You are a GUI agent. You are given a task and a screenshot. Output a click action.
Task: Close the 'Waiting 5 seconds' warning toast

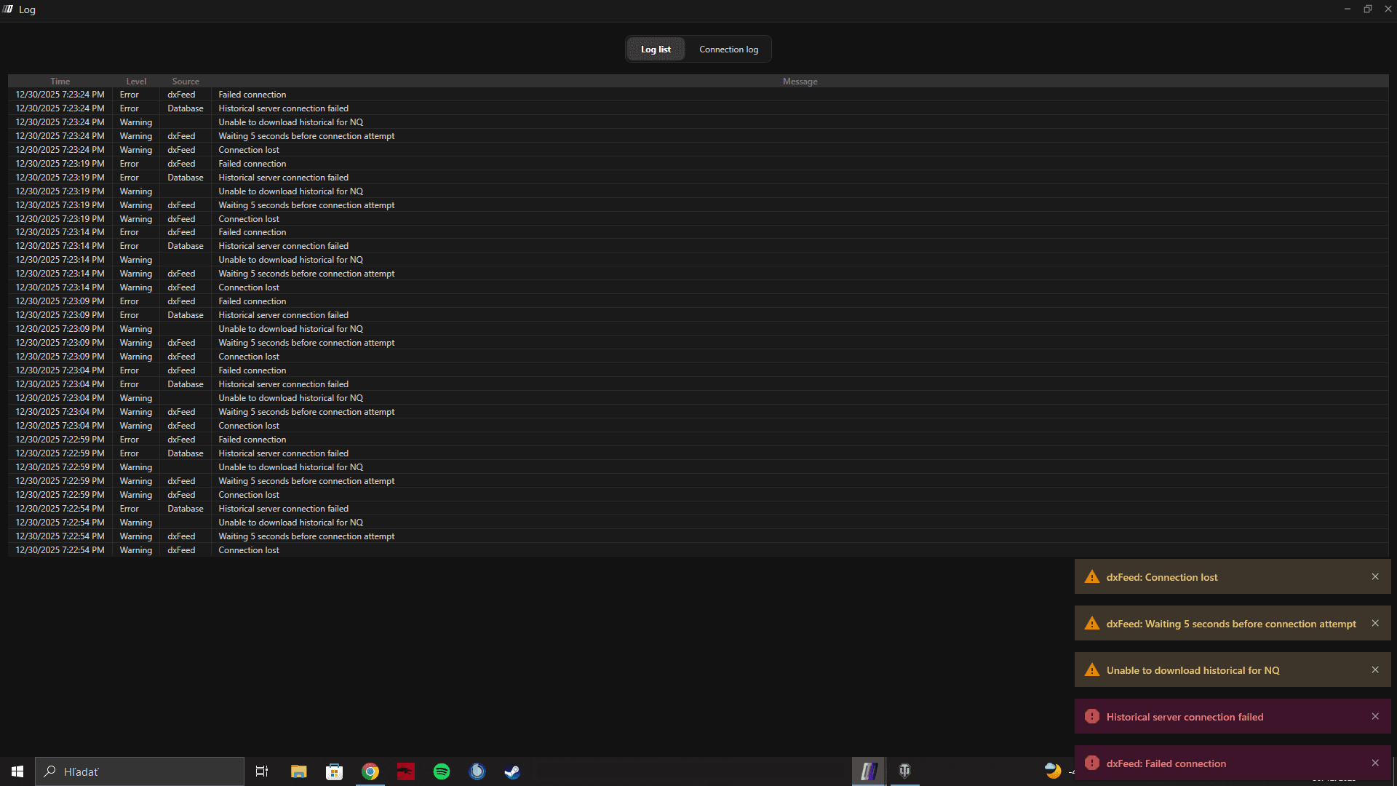tap(1375, 623)
